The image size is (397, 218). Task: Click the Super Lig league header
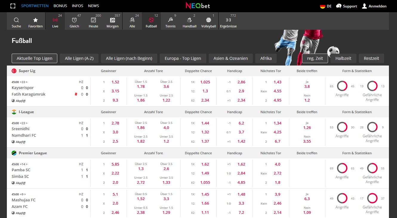click(27, 71)
